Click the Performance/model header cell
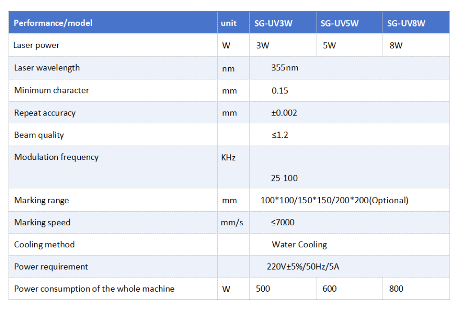469x325 pixels. pyautogui.click(x=53, y=23)
